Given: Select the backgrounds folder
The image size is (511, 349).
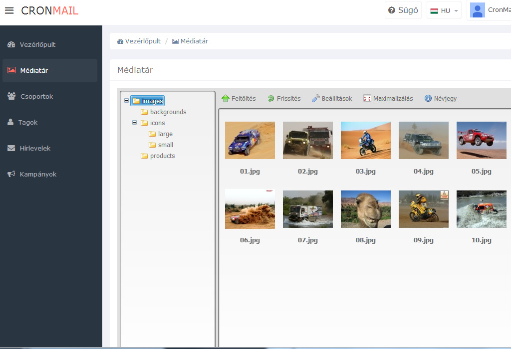Looking at the screenshot, I should (x=168, y=112).
